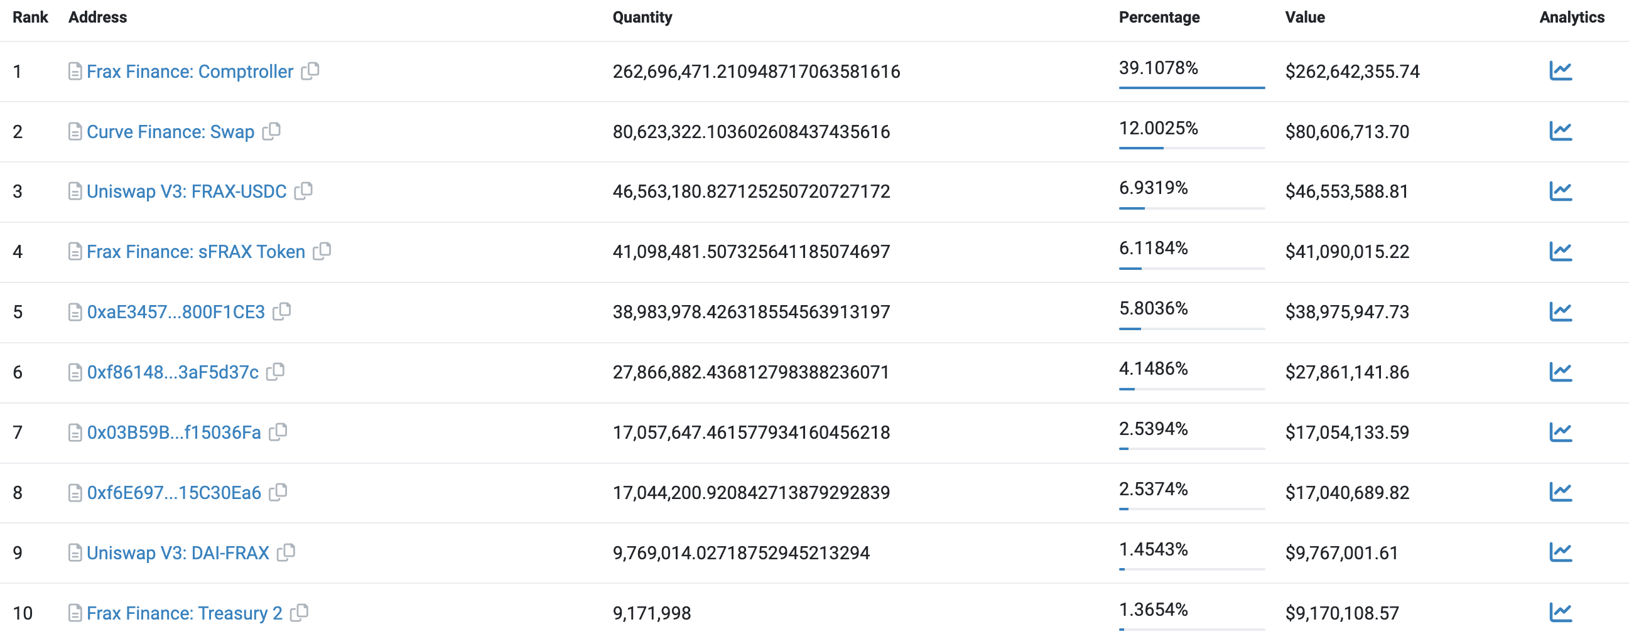Copy the address 0x03B59B...f15036Fa
Image resolution: width=1629 pixels, height=639 pixels.
tap(279, 432)
